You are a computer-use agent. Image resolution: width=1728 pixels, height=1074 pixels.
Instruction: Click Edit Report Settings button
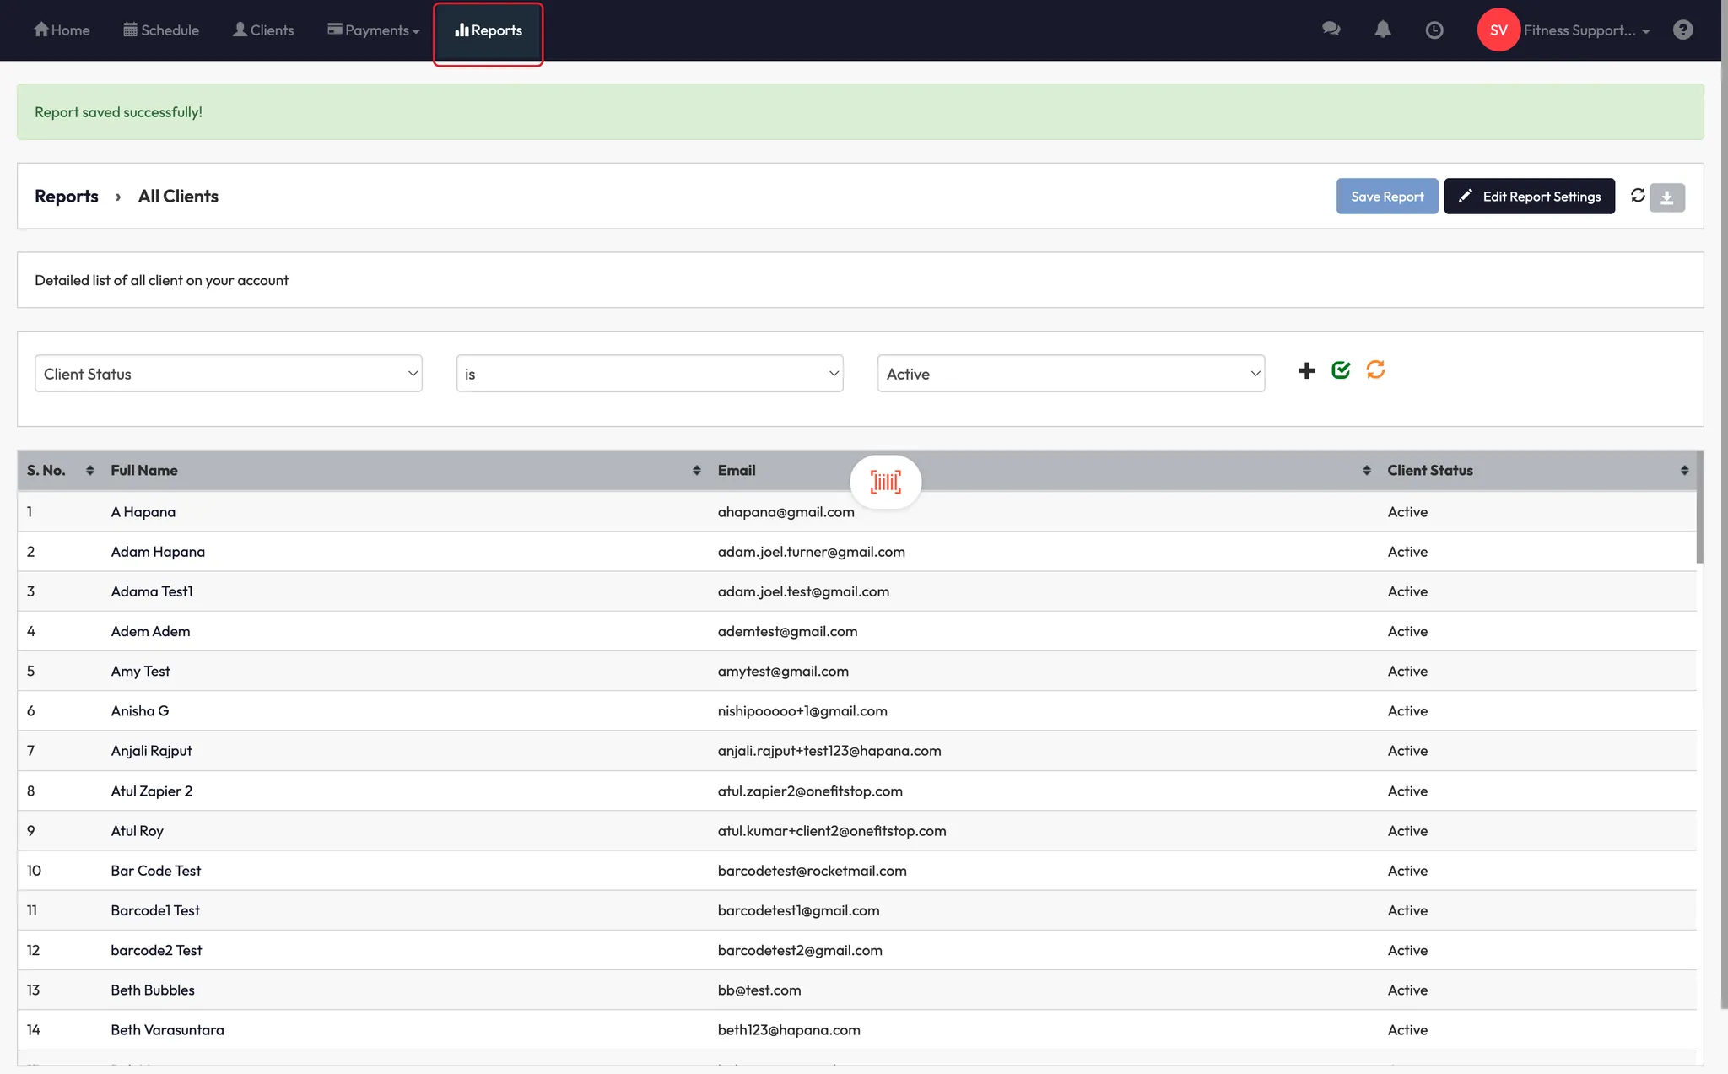tap(1529, 197)
